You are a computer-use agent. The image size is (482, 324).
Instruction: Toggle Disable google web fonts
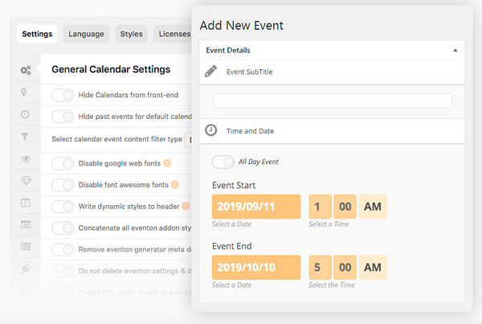[x=63, y=163]
